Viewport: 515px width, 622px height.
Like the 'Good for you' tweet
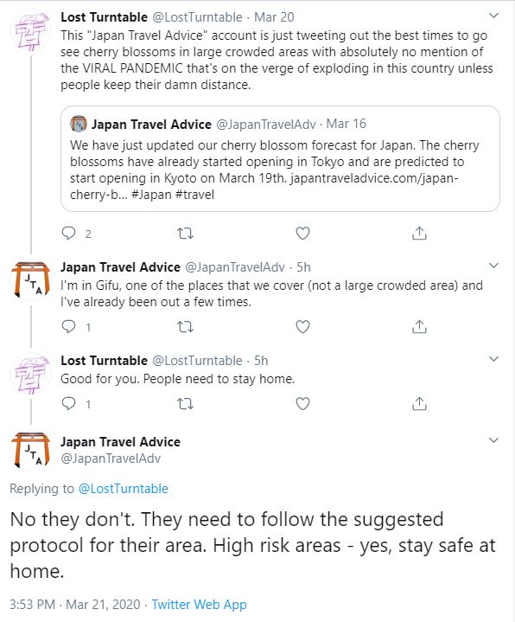[x=302, y=404]
